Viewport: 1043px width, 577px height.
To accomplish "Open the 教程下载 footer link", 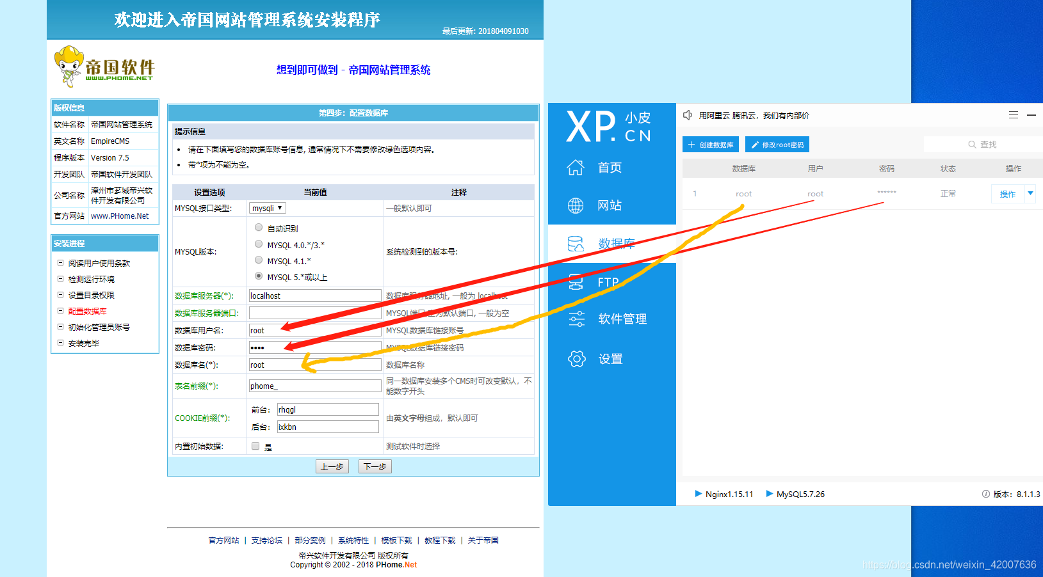I will point(440,541).
